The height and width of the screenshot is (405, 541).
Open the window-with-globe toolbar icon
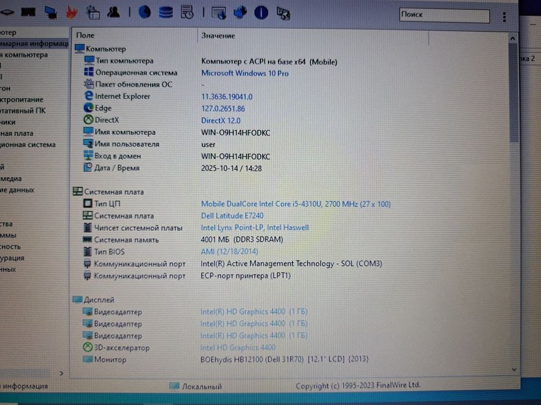(219, 13)
